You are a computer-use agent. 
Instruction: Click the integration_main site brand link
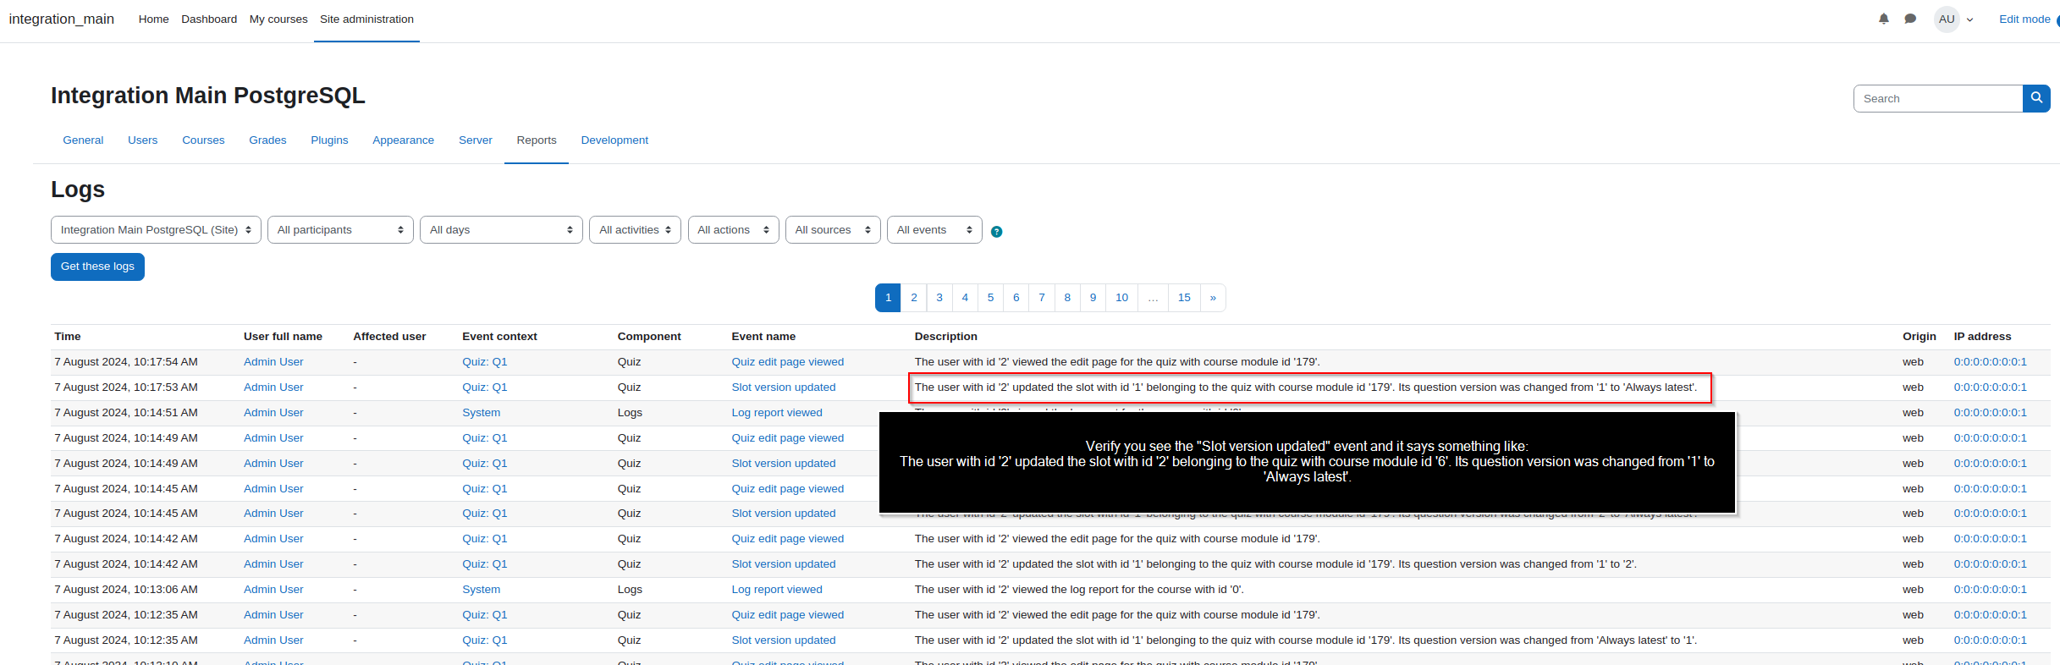[x=61, y=19]
